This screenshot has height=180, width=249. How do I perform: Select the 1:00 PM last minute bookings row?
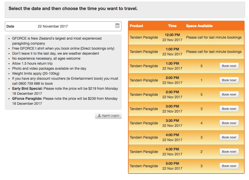point(186,52)
